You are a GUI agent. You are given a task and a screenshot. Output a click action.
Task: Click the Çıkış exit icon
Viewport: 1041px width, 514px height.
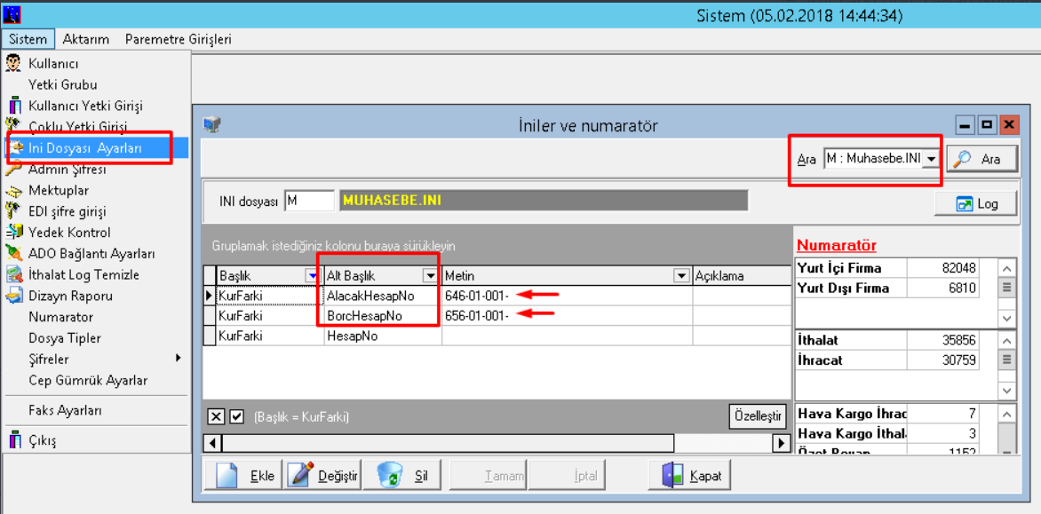coord(13,440)
